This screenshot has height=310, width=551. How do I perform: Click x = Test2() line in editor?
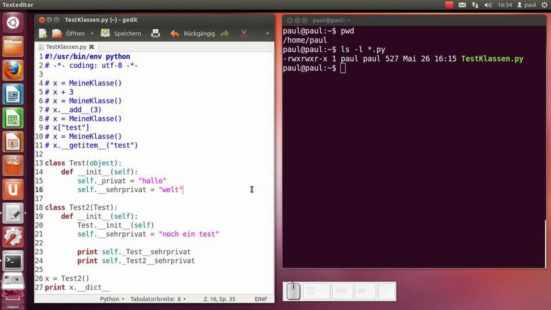pos(67,279)
